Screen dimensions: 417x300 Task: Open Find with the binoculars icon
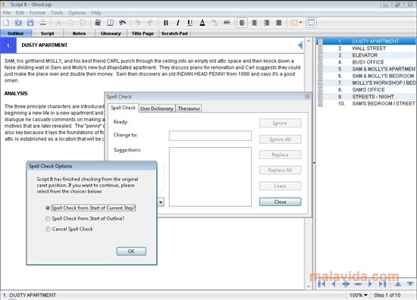click(x=122, y=23)
